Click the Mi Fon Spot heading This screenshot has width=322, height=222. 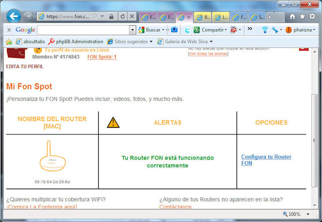(x=29, y=87)
